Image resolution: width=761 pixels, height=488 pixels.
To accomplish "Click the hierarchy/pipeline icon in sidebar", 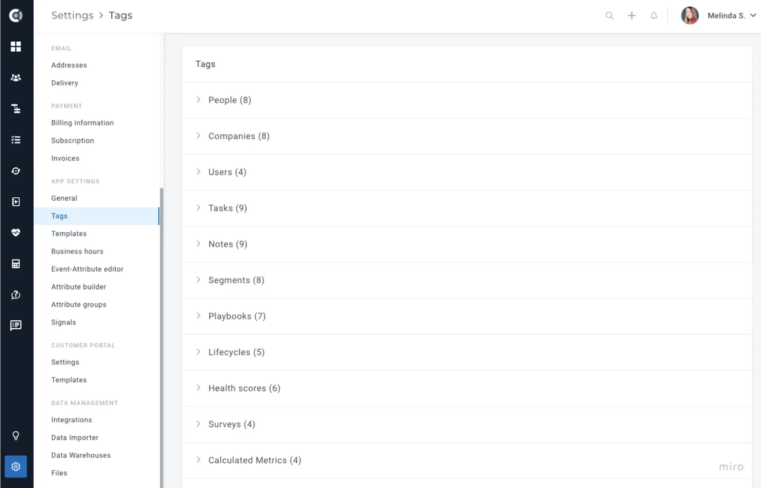I will click(x=16, y=109).
